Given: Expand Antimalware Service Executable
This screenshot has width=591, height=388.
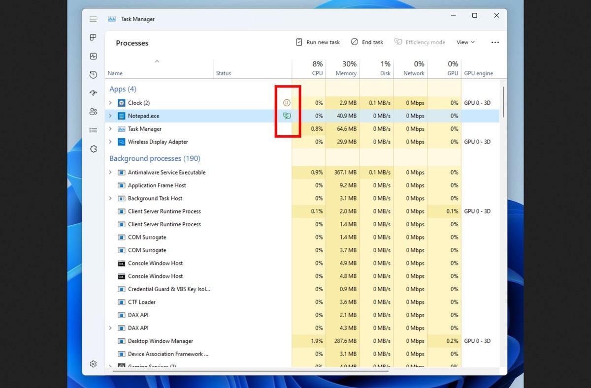Looking at the screenshot, I should point(110,173).
